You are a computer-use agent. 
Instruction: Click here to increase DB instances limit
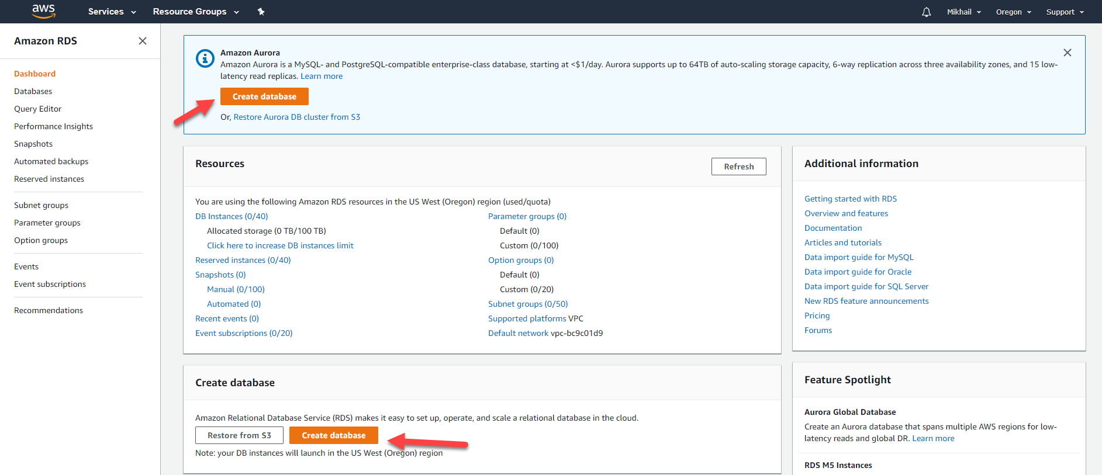[x=280, y=245]
